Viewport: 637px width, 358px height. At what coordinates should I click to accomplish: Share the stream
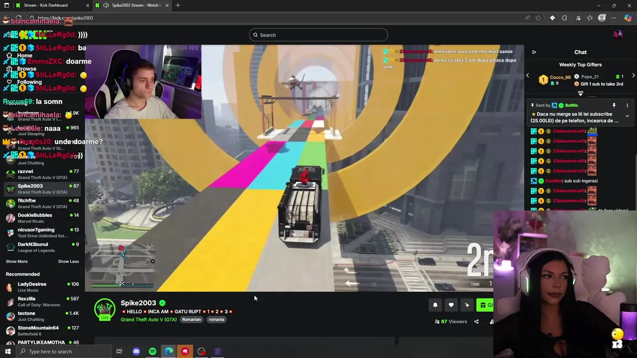(476, 322)
